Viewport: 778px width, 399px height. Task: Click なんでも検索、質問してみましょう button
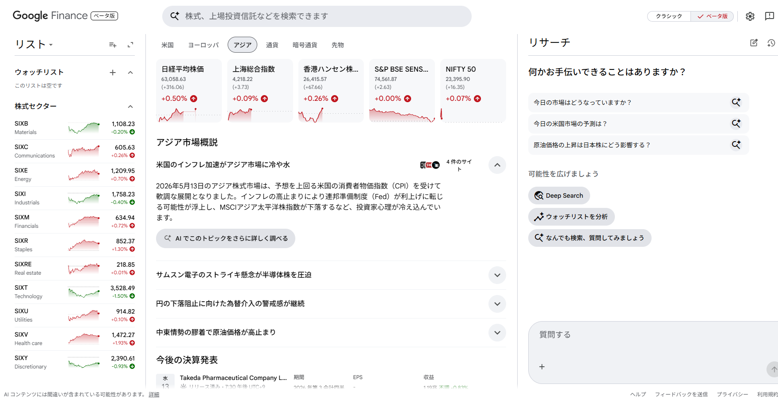point(590,238)
